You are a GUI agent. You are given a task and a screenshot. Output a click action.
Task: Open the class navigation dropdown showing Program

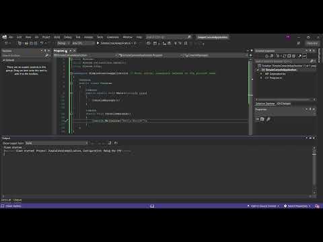(x=150, y=55)
